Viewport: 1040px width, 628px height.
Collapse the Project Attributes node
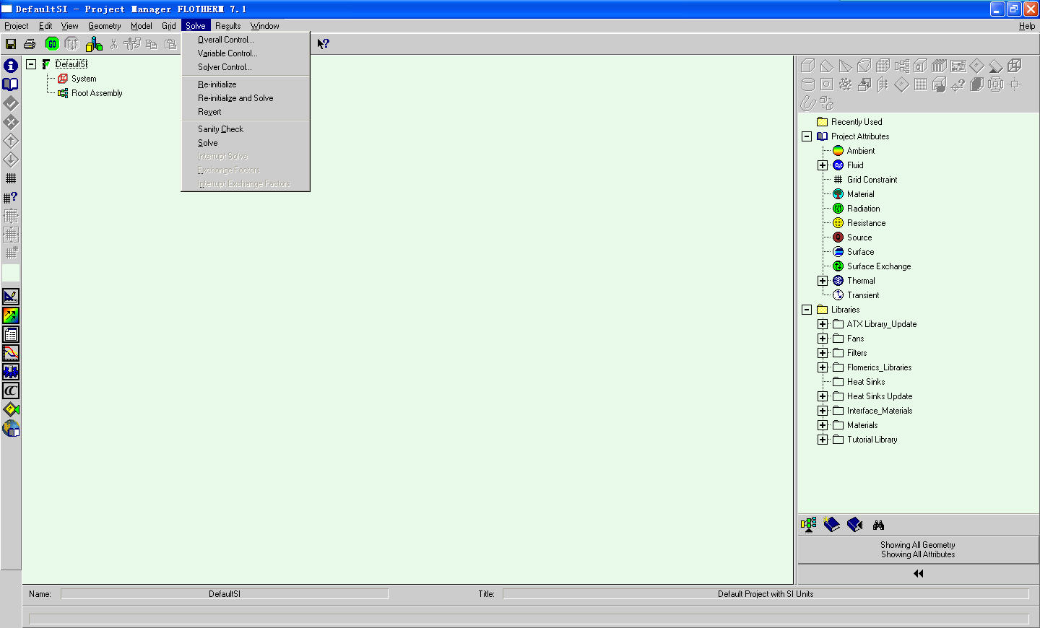pos(807,136)
